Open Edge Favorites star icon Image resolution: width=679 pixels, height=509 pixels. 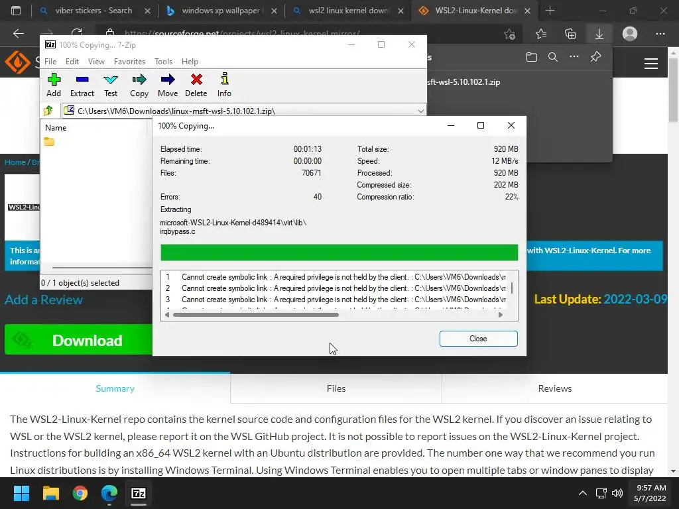click(x=541, y=34)
